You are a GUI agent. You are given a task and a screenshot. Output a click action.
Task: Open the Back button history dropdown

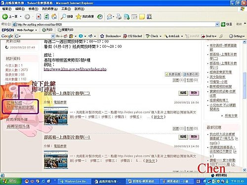(x=21, y=16)
